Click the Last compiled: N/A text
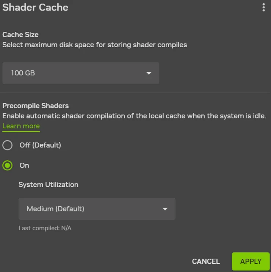This screenshot has width=271, height=272. point(45,228)
